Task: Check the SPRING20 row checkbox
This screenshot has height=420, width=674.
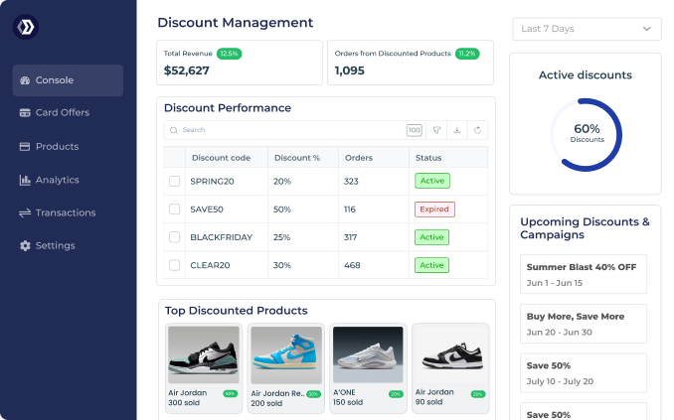Action: coord(174,181)
